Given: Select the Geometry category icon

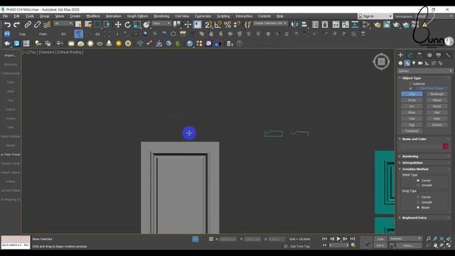Looking at the screenshot, I should (400, 63).
